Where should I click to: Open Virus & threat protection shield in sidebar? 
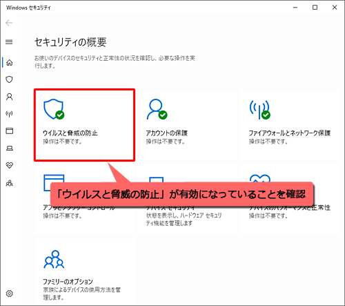[x=9, y=79]
